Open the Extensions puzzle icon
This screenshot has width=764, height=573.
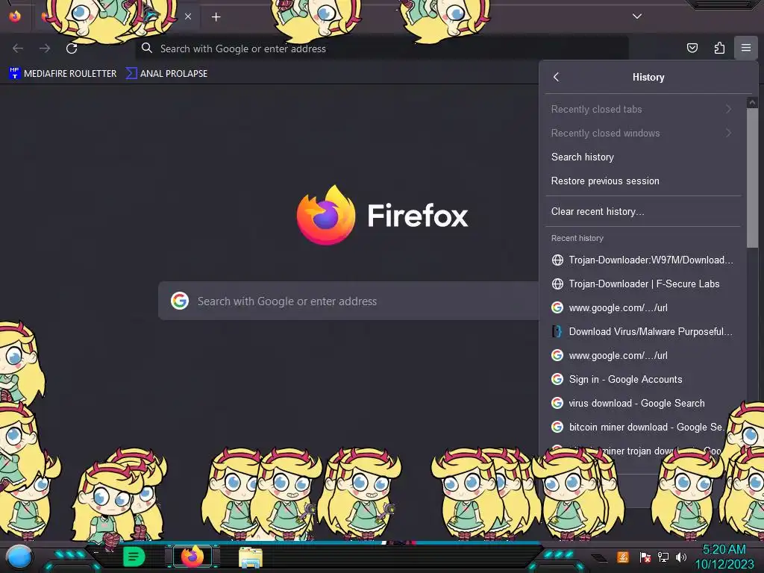coord(719,48)
